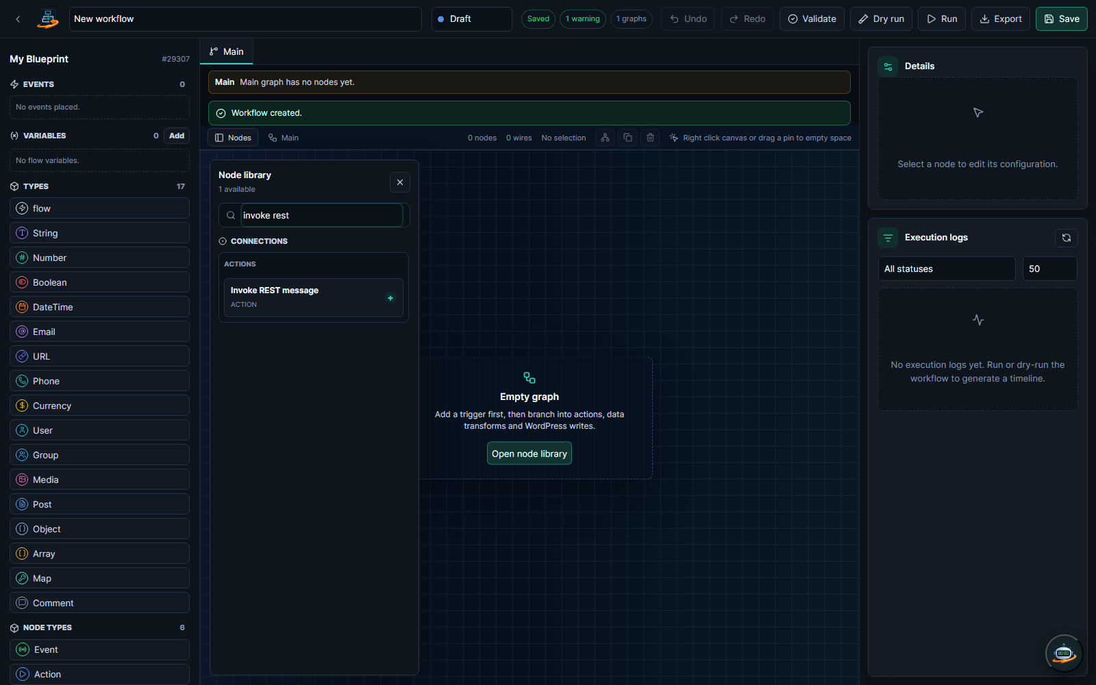Click the 1 graphs badge

point(632,19)
